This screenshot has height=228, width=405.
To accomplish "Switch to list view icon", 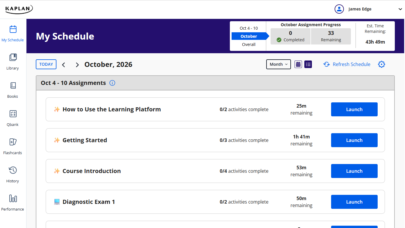I will click(x=308, y=64).
